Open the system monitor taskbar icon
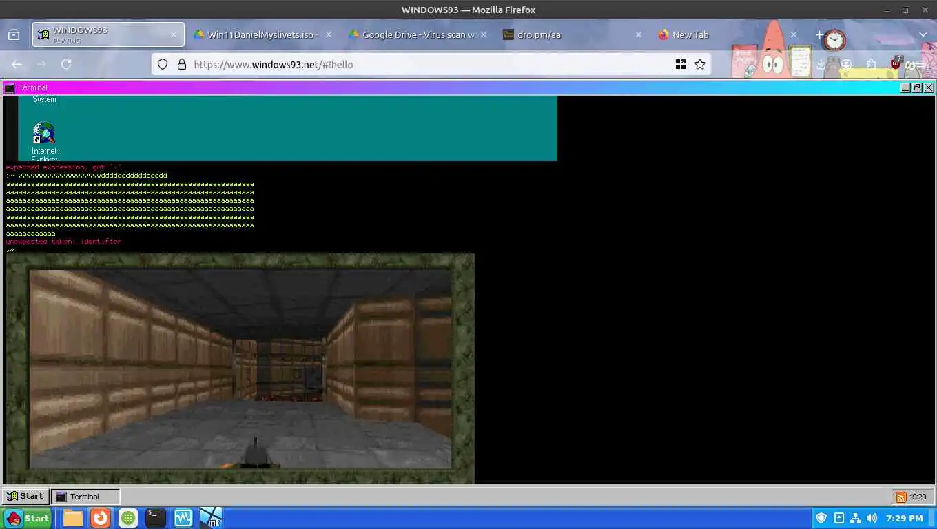 183,518
